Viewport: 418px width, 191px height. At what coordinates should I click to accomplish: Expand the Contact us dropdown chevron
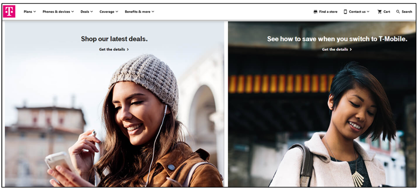[368, 12]
